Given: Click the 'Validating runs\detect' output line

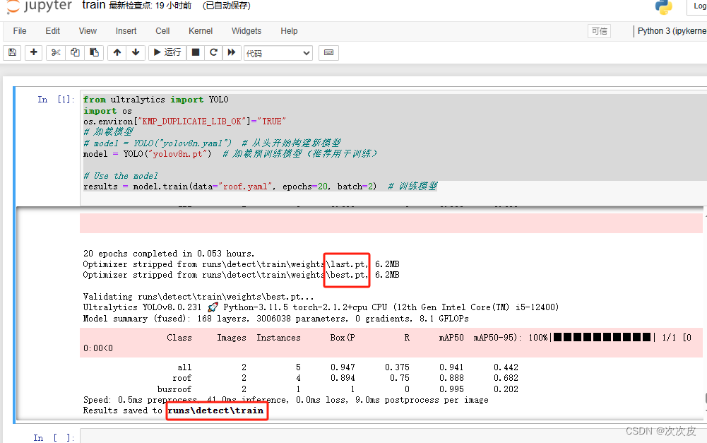Looking at the screenshot, I should coord(198,297).
